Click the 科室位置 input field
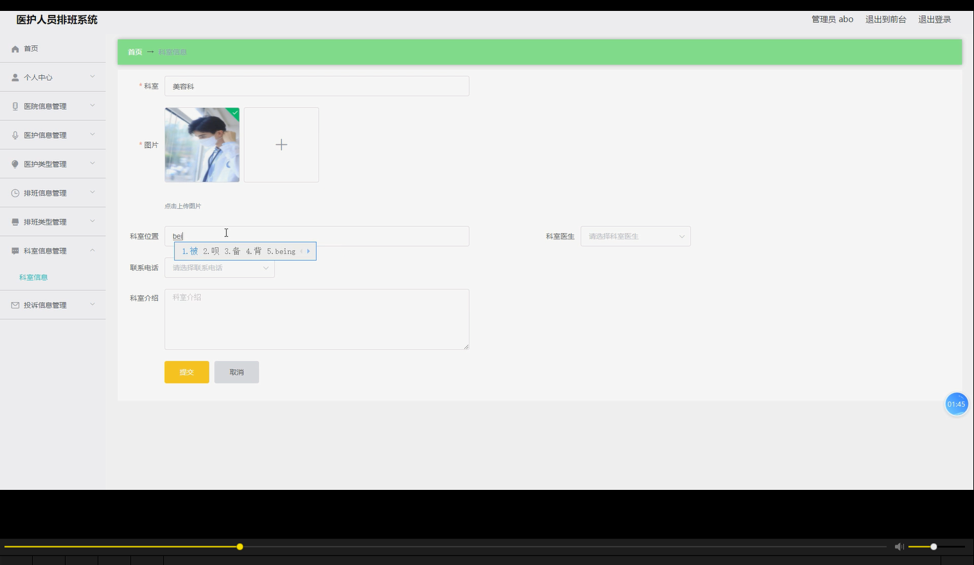The height and width of the screenshot is (565, 974). 317,236
